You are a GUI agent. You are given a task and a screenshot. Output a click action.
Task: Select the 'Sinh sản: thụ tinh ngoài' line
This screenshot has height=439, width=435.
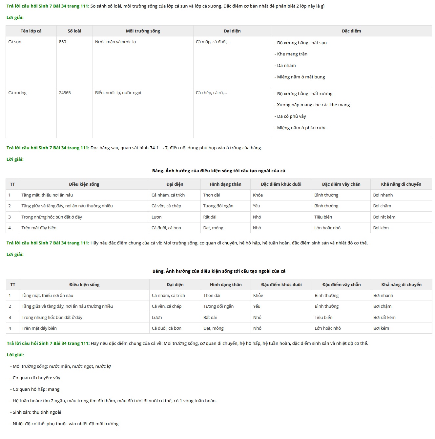[x=37, y=412]
